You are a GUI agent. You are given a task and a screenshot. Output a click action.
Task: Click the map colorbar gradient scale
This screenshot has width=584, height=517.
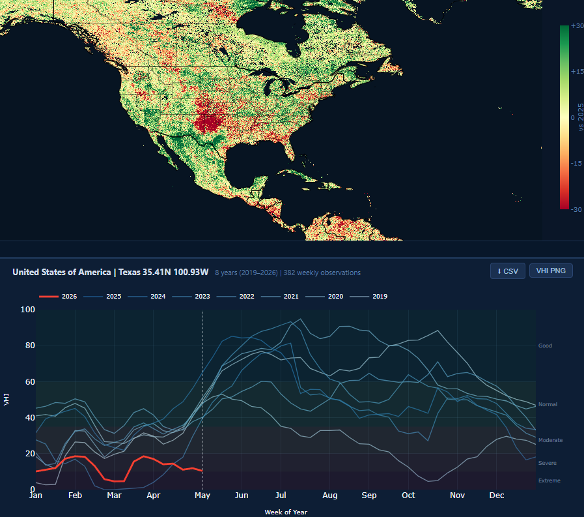(x=564, y=117)
